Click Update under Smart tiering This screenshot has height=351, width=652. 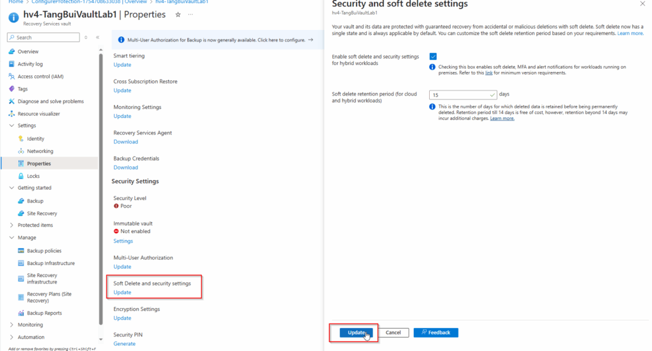(x=122, y=65)
